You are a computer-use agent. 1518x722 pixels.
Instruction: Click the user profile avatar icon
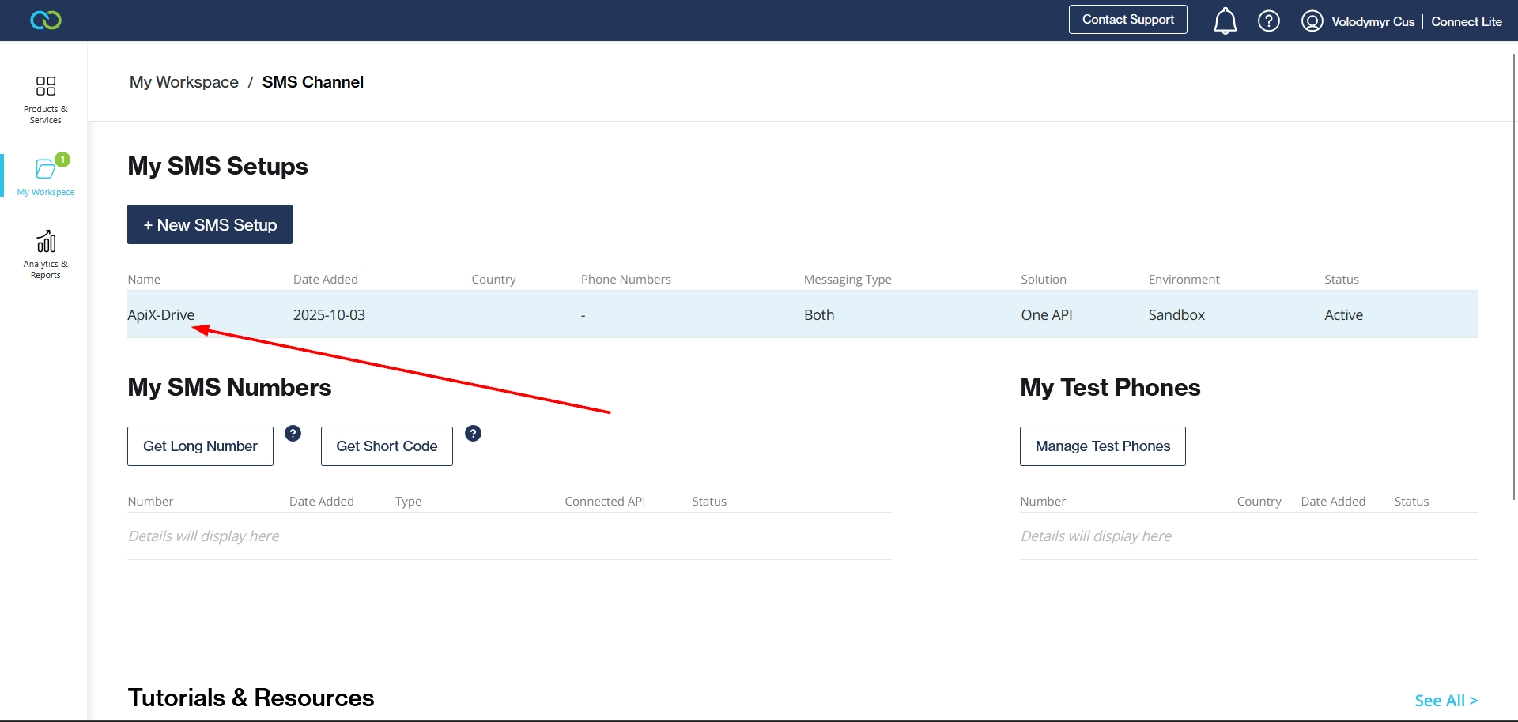(1312, 21)
